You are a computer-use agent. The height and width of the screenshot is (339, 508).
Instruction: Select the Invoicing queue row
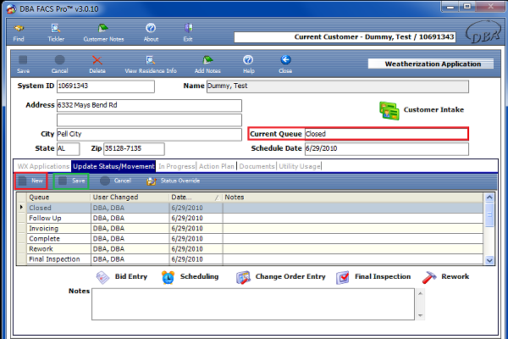250,228
